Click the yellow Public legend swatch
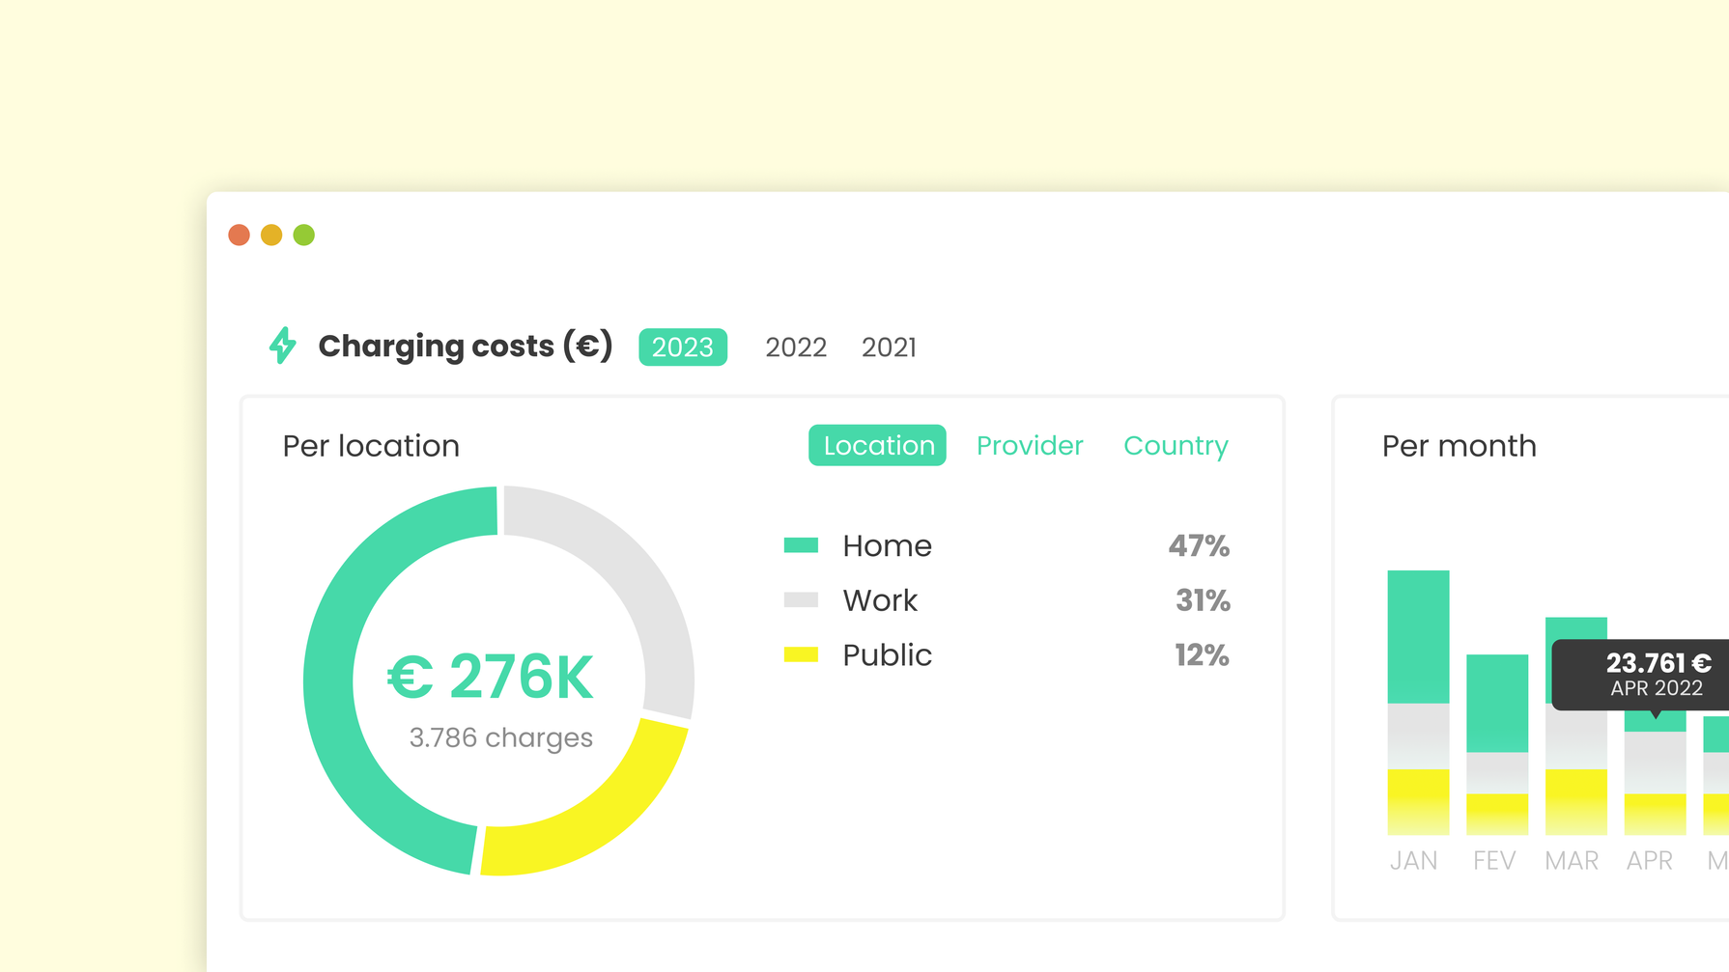 (801, 654)
